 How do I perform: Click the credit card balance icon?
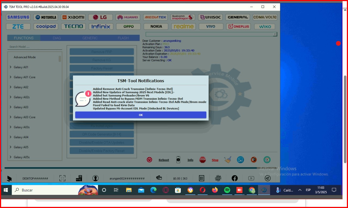coord(159,178)
